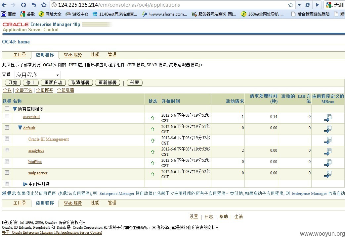Viewport: 345px width, 237px height.
Task: Open the 游戏中心 bookmark
Action: [77, 14]
